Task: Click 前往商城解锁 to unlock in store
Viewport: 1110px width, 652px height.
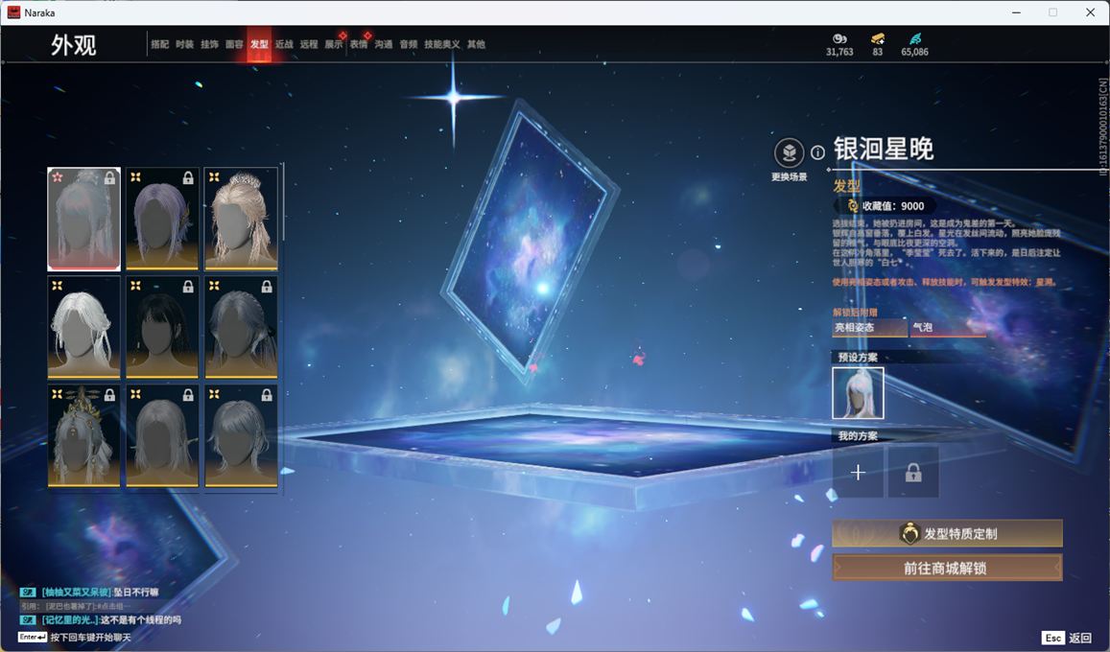Action: click(x=946, y=568)
